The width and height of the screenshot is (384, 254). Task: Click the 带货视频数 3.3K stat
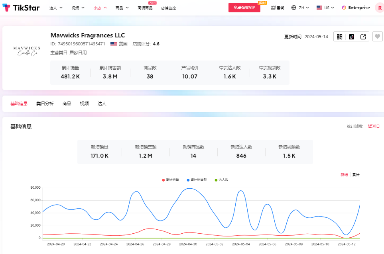[x=270, y=72]
